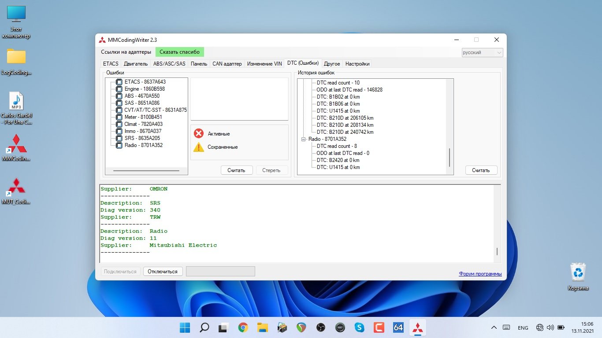
Task: Select ODO at last DTC read - 146828
Action: click(349, 90)
